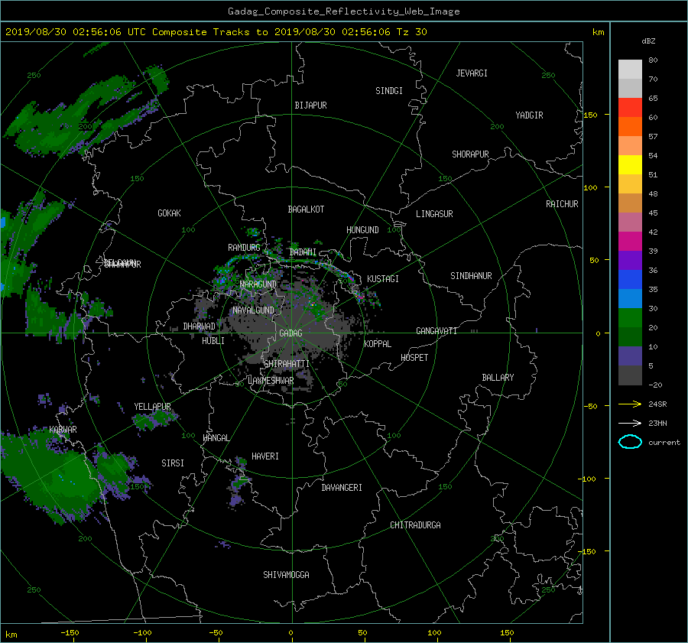Click the LAXMESHWAR city label
This screenshot has width=688, height=643.
click(271, 381)
